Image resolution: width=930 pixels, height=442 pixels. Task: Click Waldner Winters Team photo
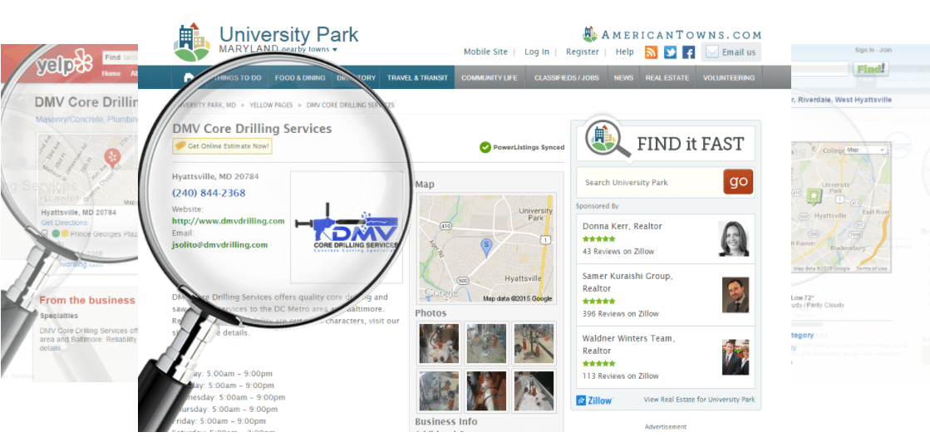(736, 357)
